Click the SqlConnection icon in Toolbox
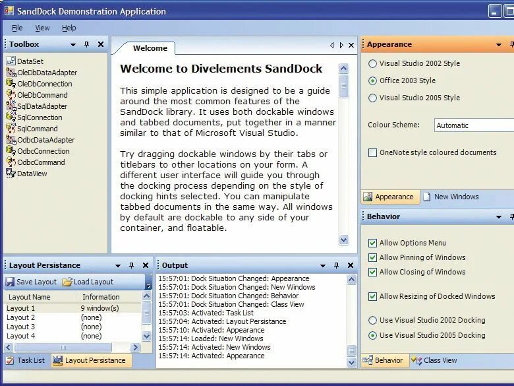This screenshot has width=514, height=386. pyautogui.click(x=11, y=117)
